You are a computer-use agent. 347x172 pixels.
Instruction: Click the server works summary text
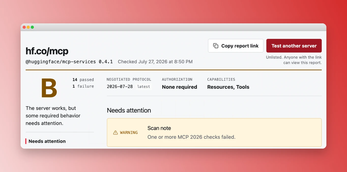pyautogui.click(x=53, y=116)
